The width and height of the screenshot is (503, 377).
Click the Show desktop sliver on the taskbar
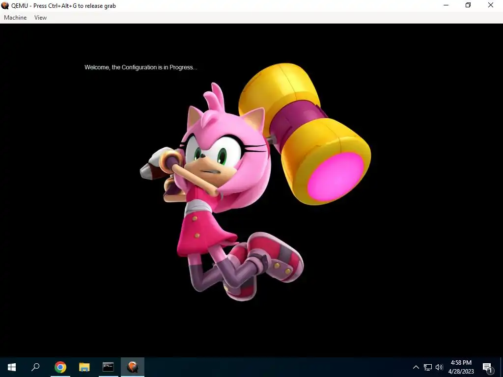click(x=502, y=367)
